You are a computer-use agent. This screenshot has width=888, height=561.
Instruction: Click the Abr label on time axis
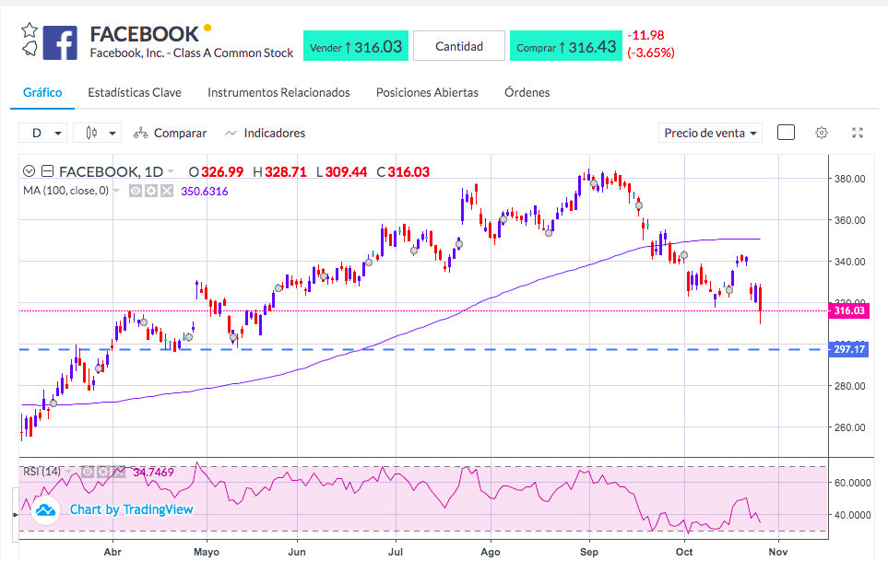[x=112, y=552]
